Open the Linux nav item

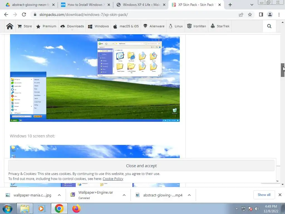176,26
